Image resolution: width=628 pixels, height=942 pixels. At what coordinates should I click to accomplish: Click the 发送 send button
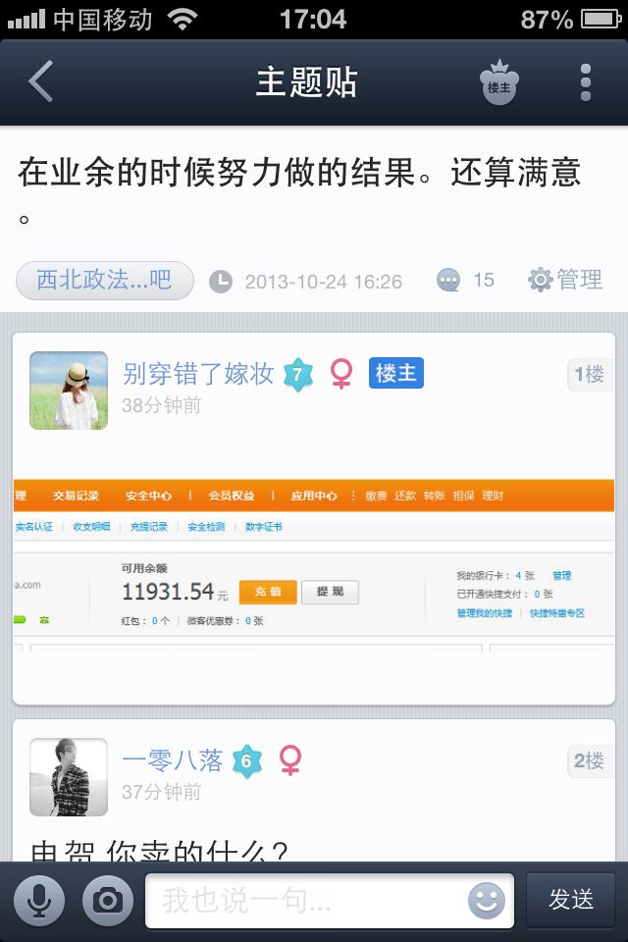click(571, 900)
